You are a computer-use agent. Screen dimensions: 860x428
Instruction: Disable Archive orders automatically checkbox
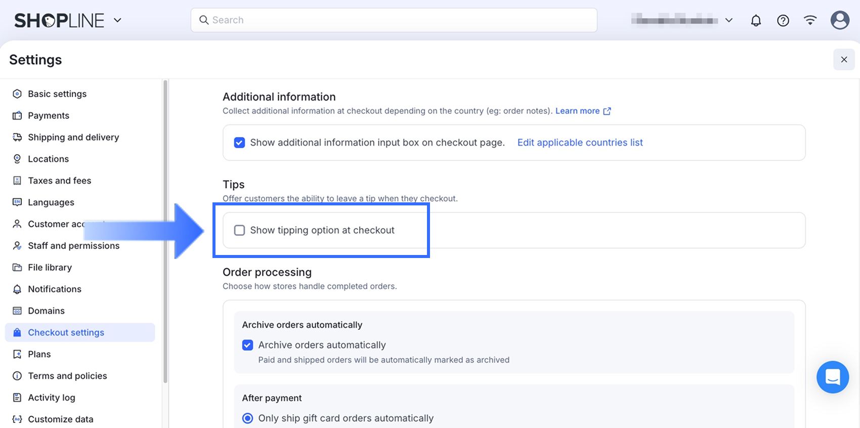pyautogui.click(x=247, y=345)
